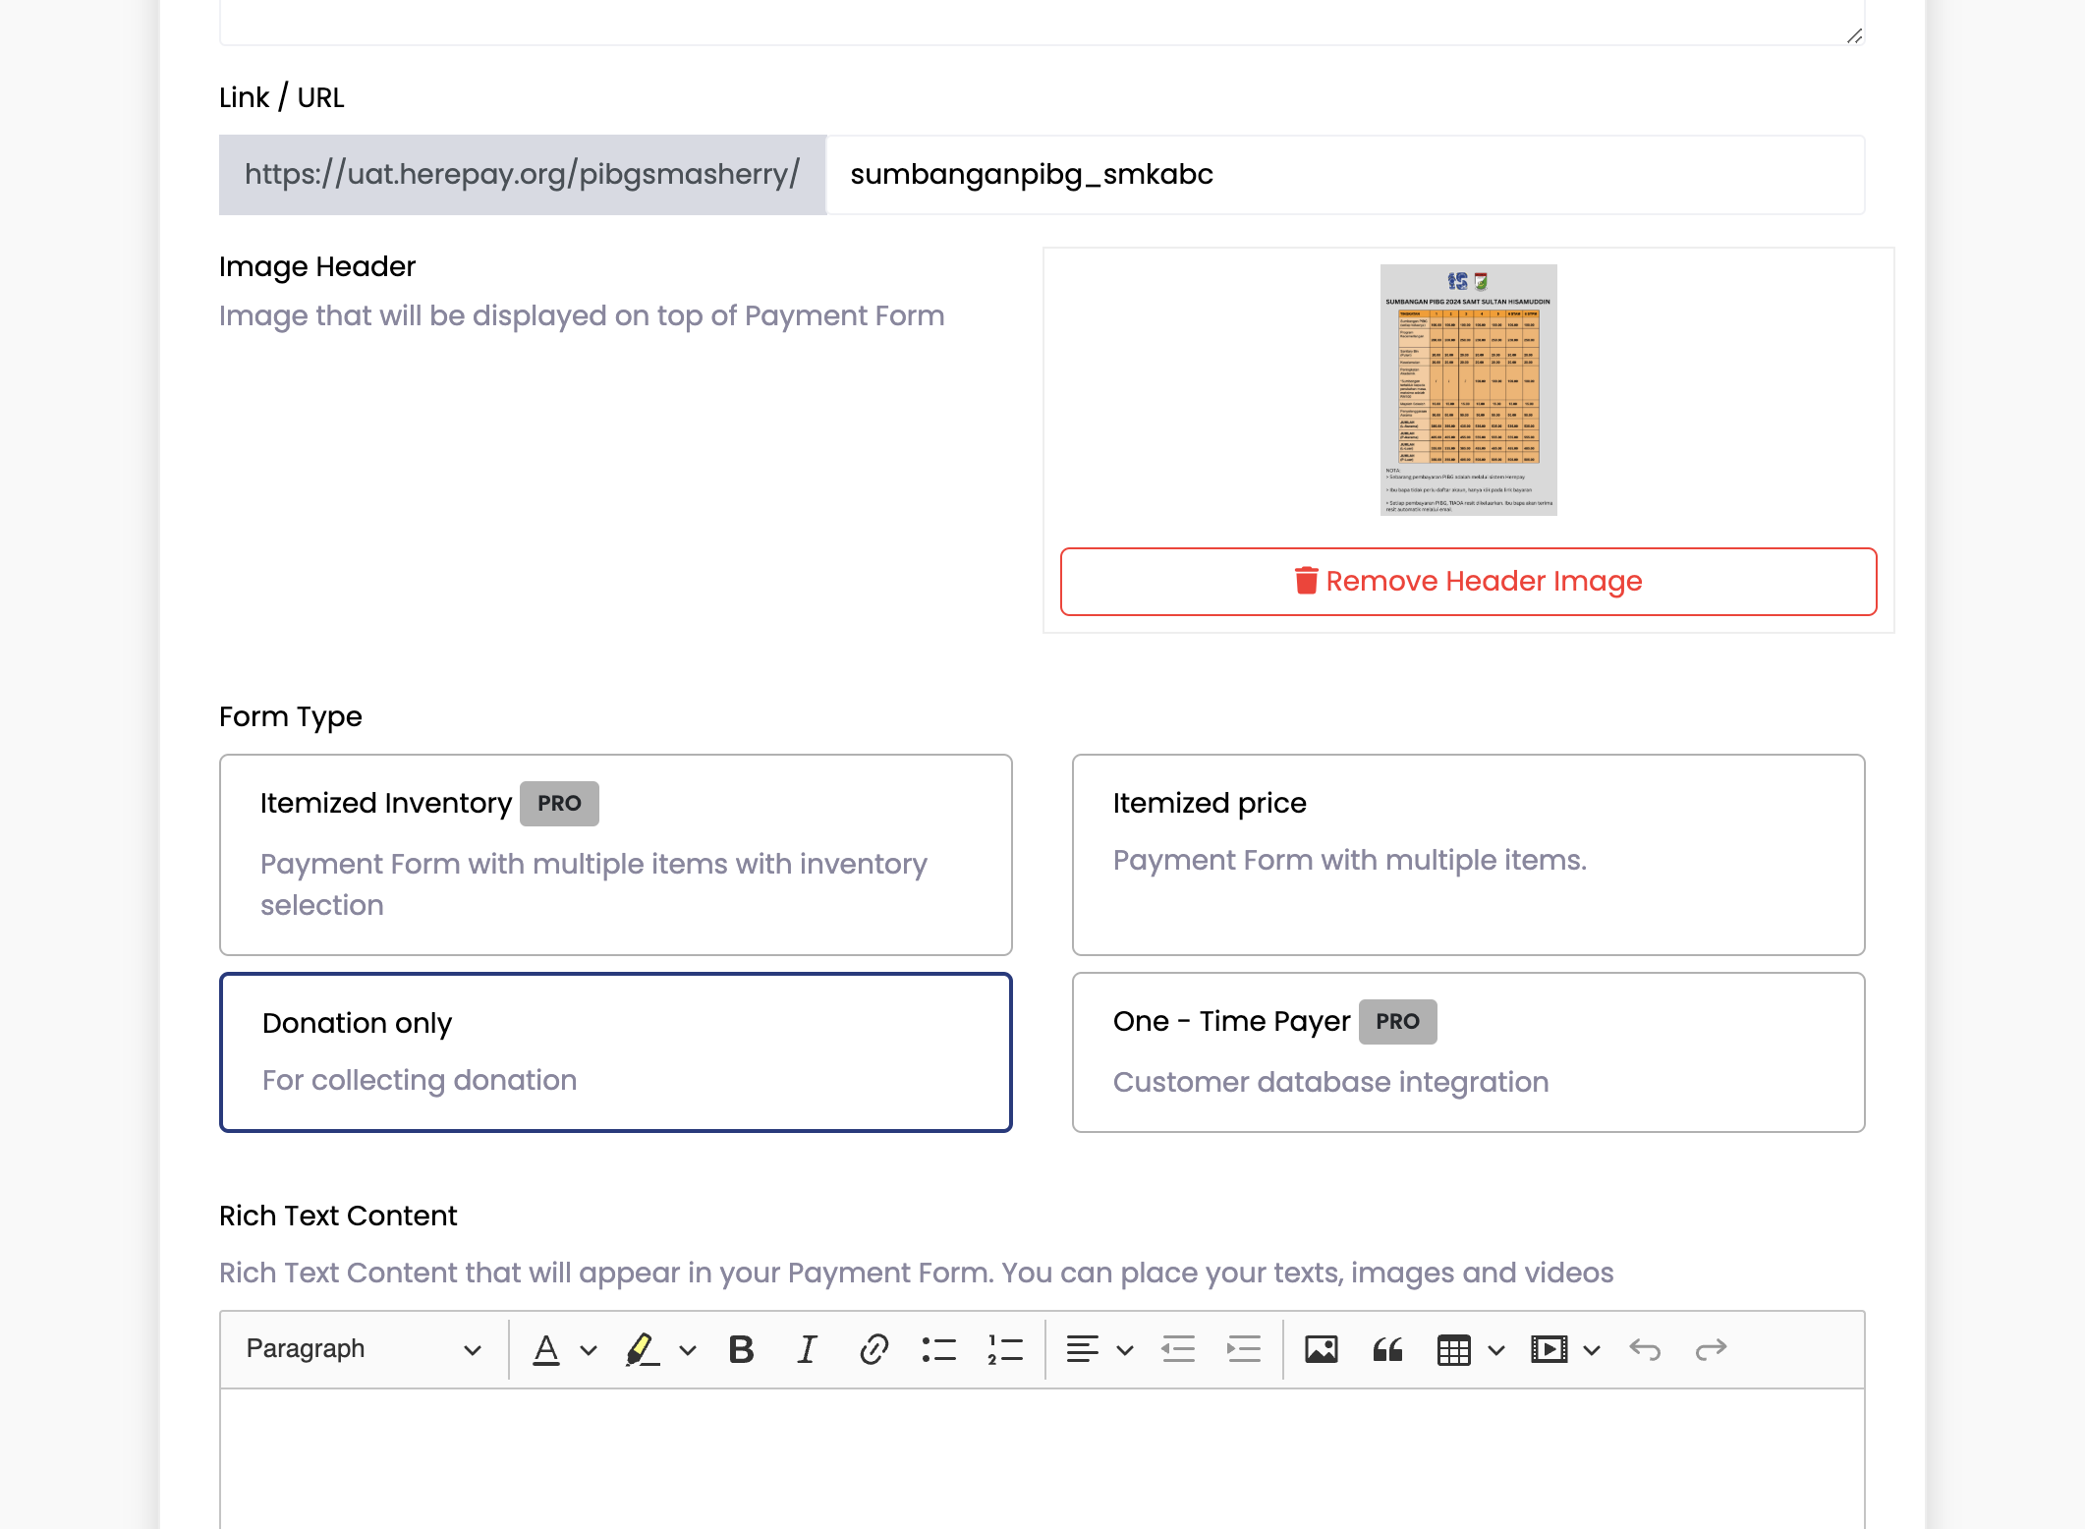Select the Itemized price form type

(x=1468, y=854)
